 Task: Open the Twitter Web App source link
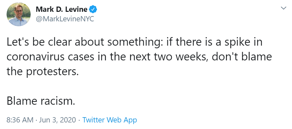[x=110, y=120]
